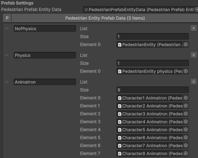Click the drag handle beside NoPhysics entry
The width and height of the screenshot is (198, 158).
coord(6,28)
